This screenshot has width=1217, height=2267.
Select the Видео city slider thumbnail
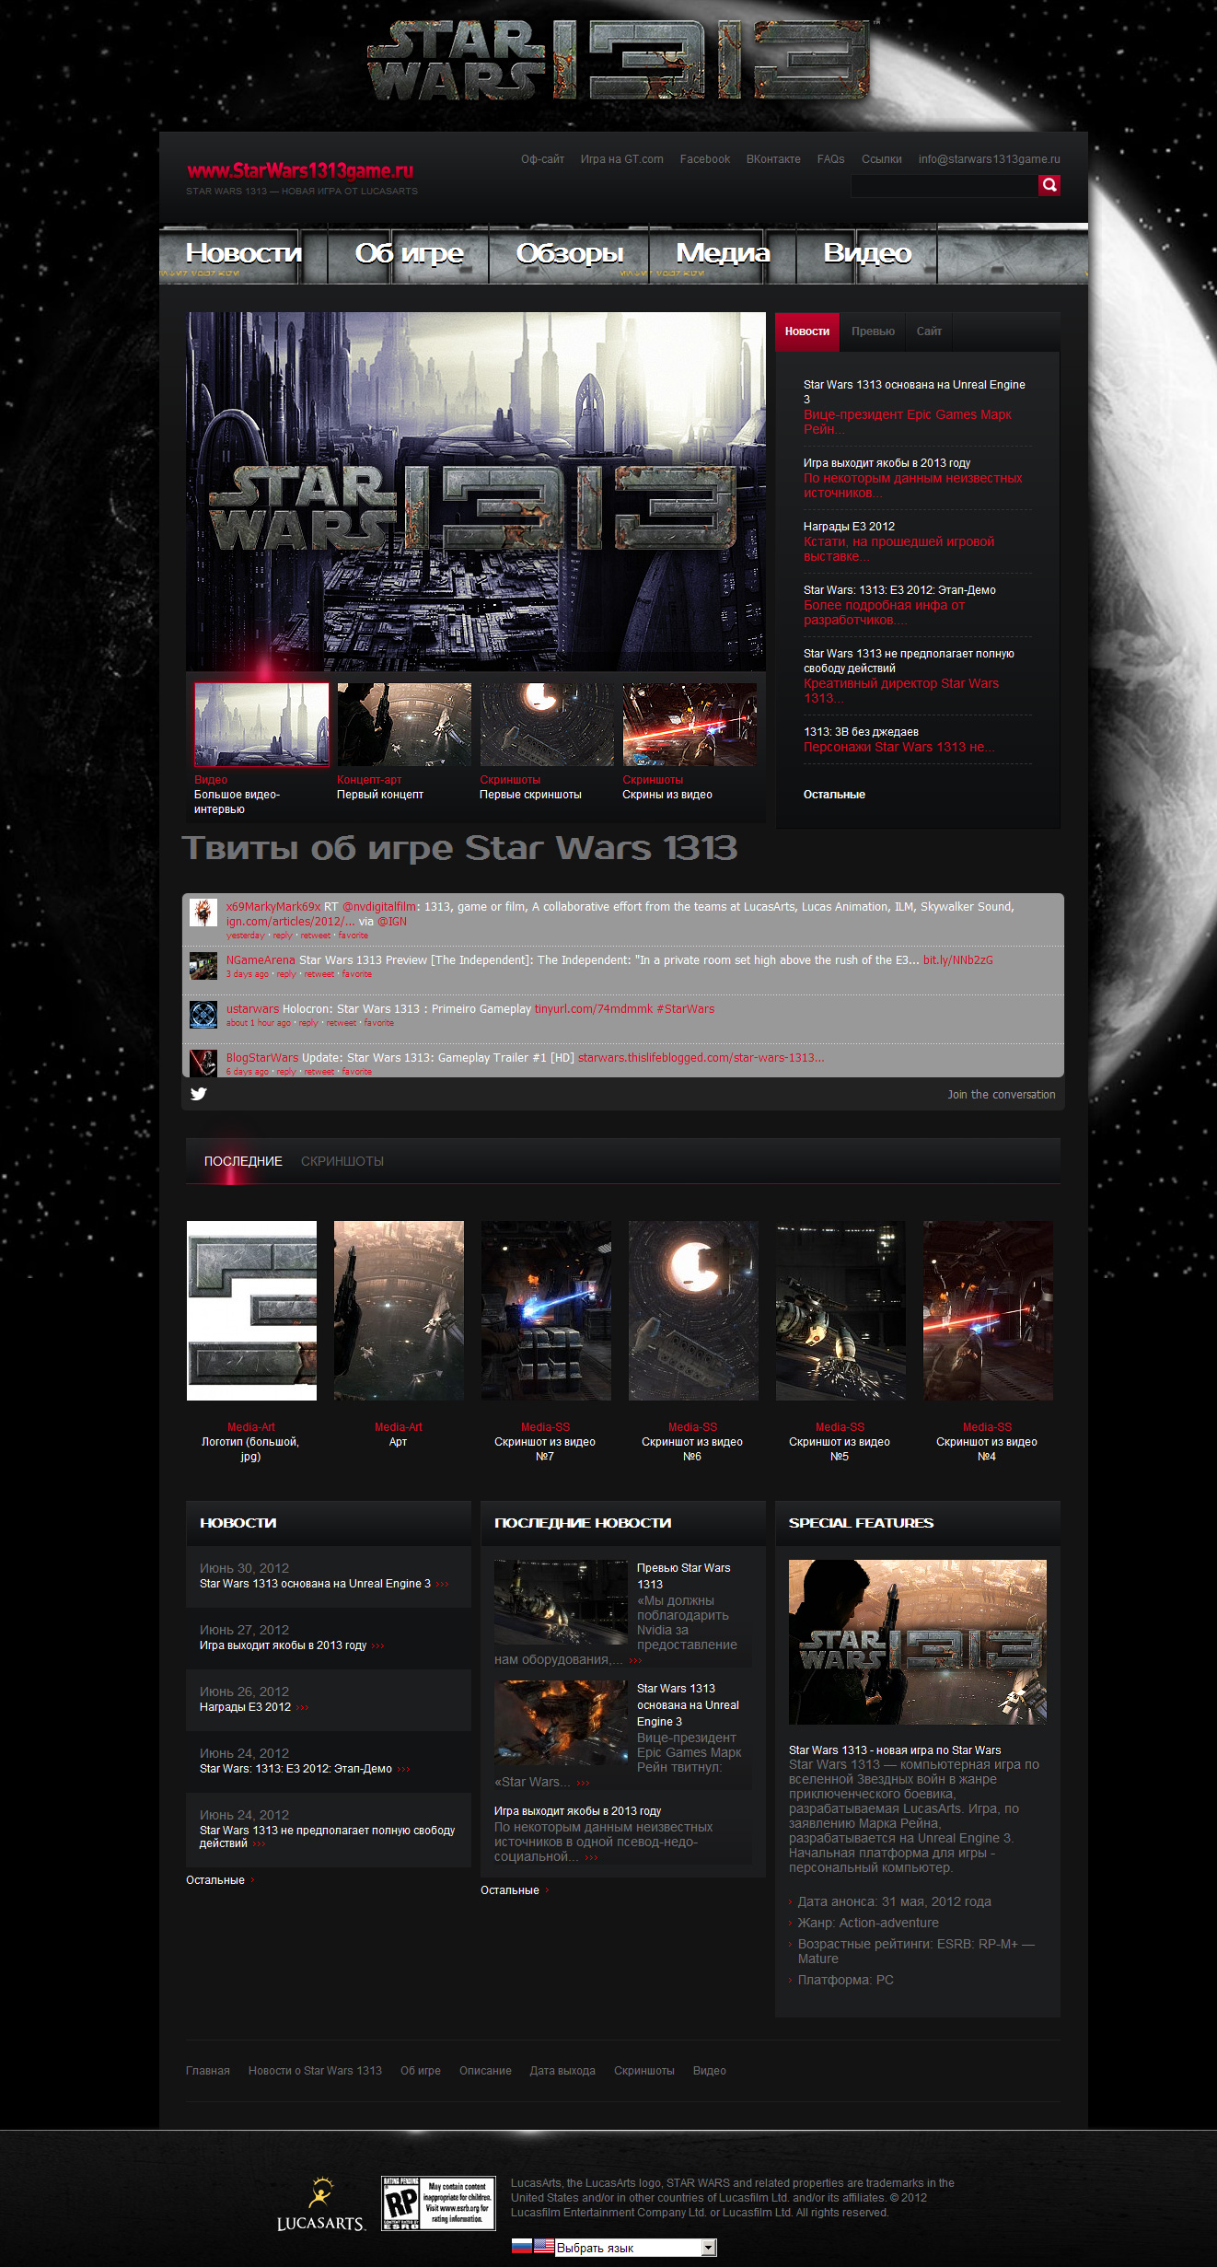[x=261, y=725]
